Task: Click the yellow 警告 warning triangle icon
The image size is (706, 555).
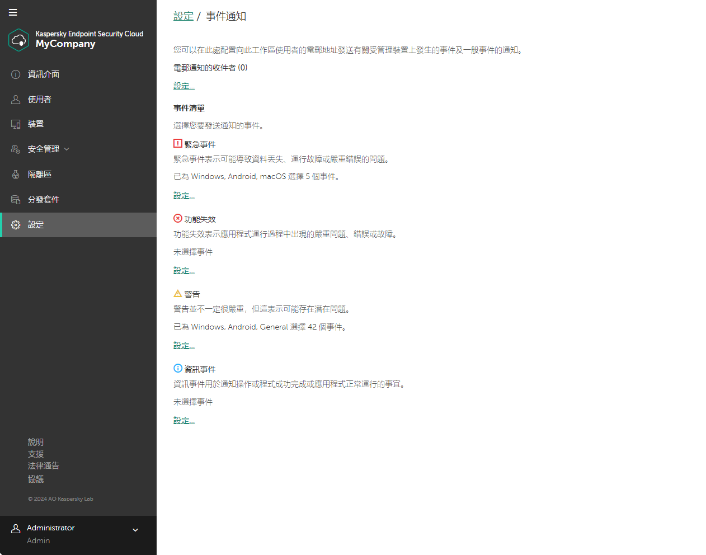Action: [x=178, y=294]
